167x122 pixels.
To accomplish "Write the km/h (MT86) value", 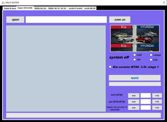I will [x=157, y=95].
